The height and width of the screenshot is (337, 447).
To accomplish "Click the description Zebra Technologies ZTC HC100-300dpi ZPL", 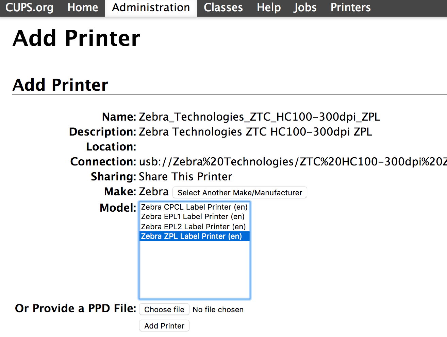I will 255,132.
